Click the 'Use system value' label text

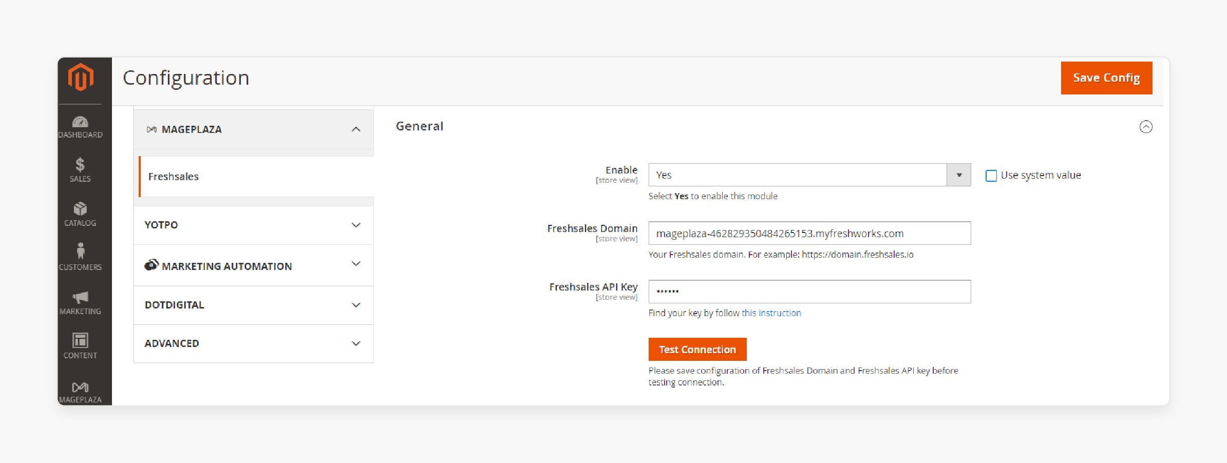coord(1041,175)
